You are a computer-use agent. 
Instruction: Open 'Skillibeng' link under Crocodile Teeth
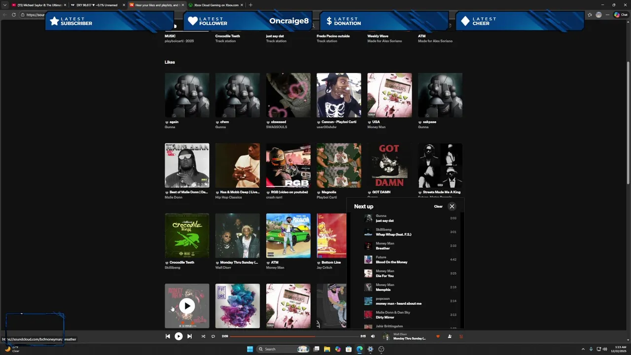tap(173, 267)
